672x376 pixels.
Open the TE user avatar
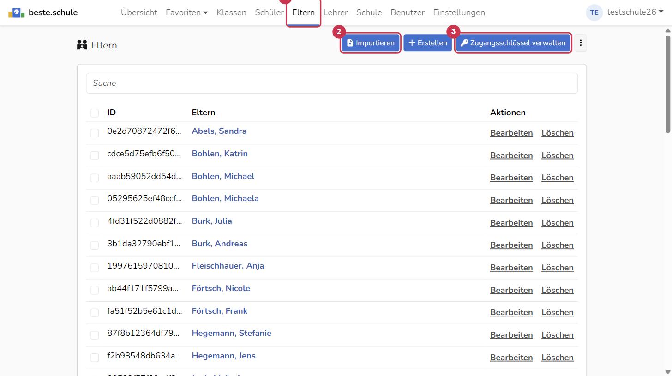[594, 12]
